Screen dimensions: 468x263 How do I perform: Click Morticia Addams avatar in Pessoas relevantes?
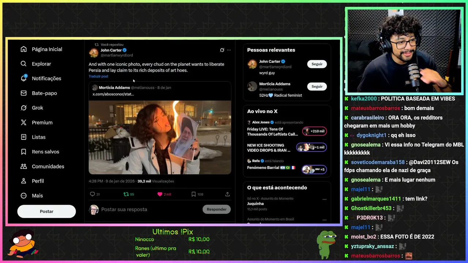pos(252,86)
